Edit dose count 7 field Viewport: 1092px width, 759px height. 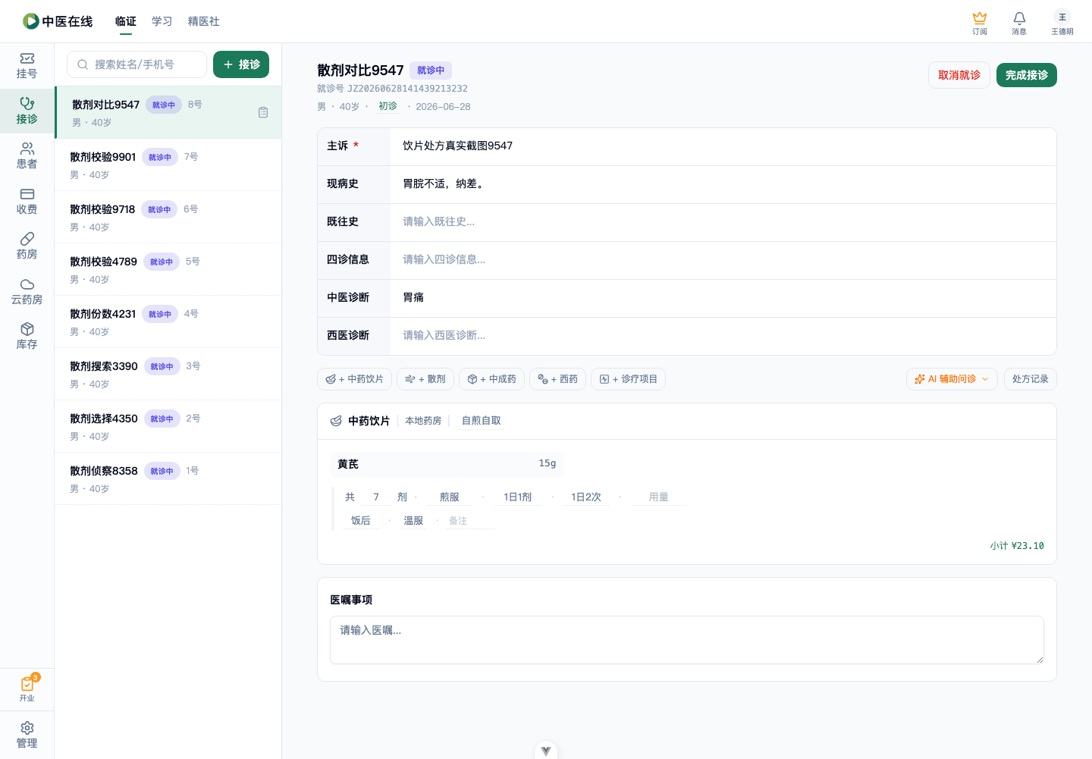(376, 497)
